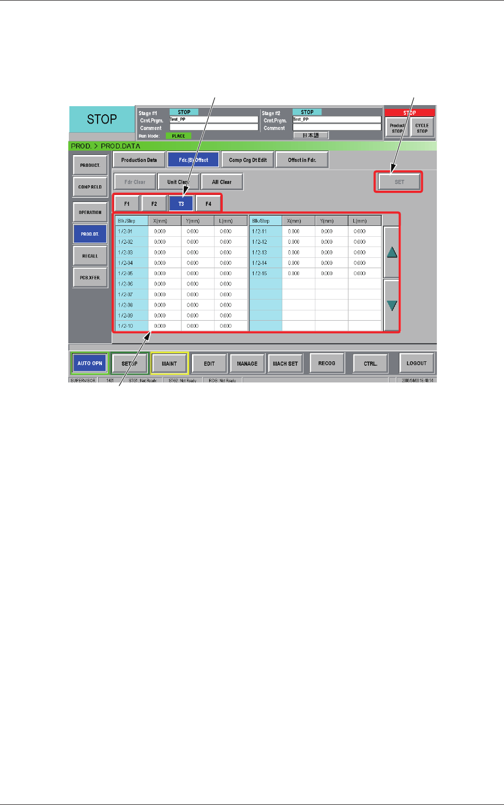
Task: Click the Fdr Clear button
Action: 135,182
